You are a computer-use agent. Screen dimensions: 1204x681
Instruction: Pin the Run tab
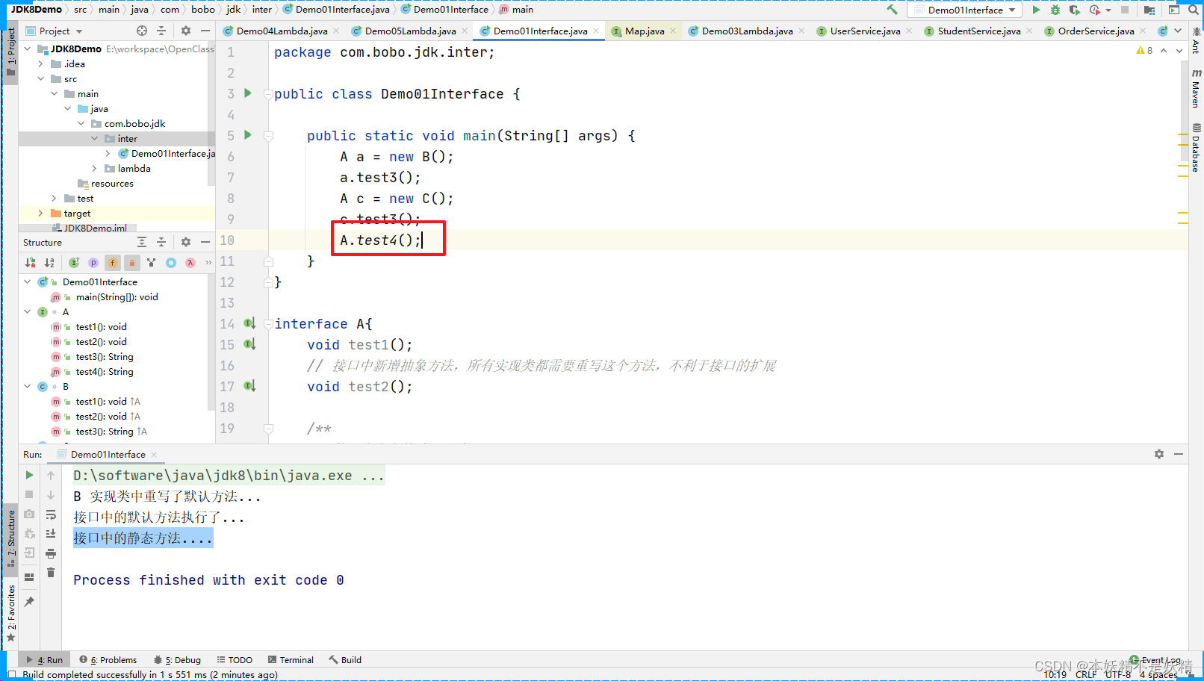tap(29, 602)
